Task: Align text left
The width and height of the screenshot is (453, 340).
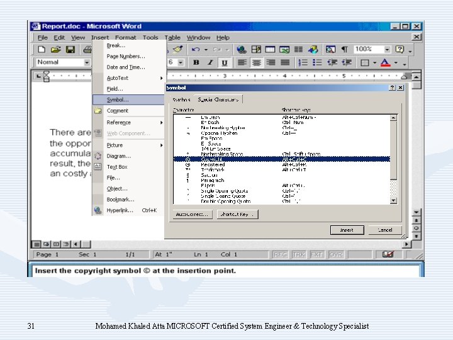Action: click(x=242, y=62)
